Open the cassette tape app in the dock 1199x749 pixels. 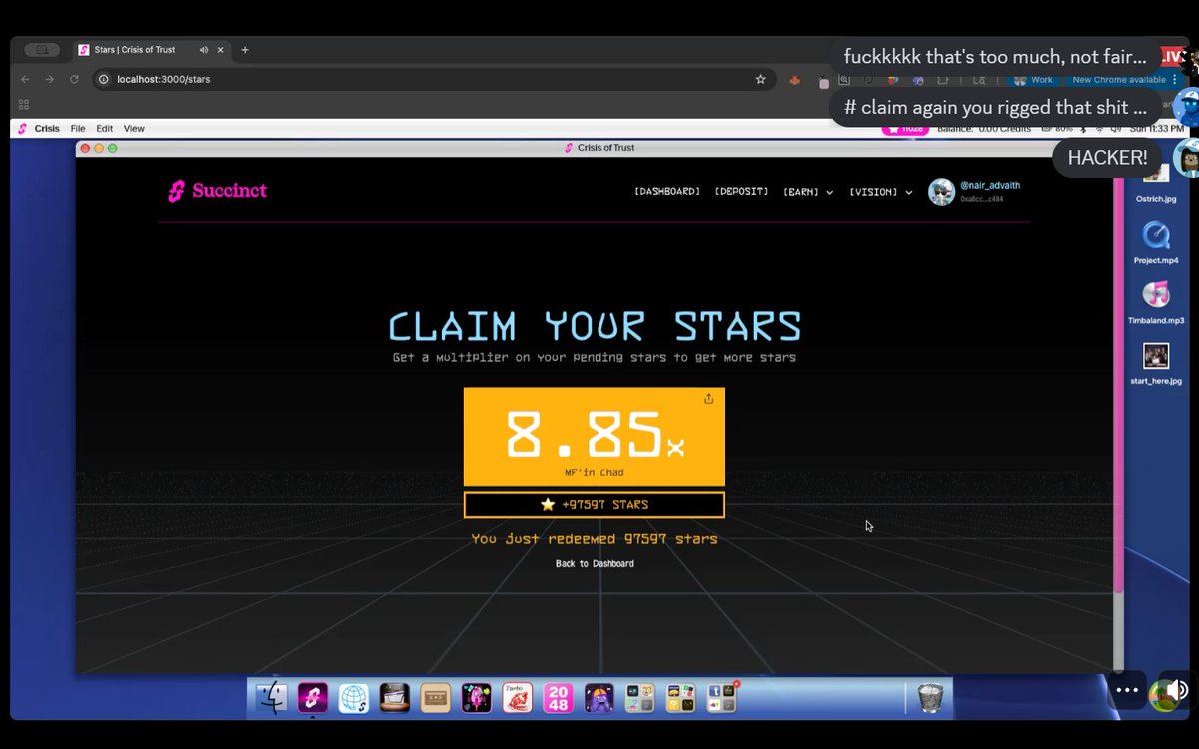click(436, 697)
